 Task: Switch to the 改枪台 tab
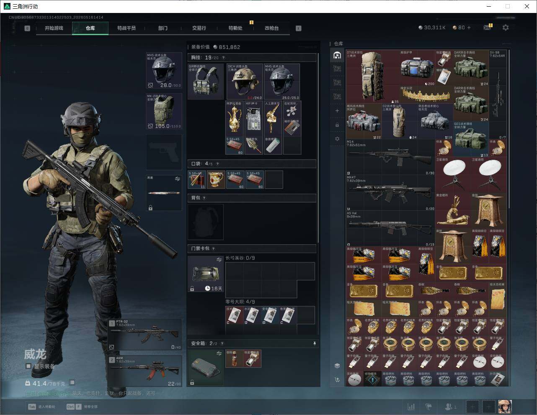271,28
